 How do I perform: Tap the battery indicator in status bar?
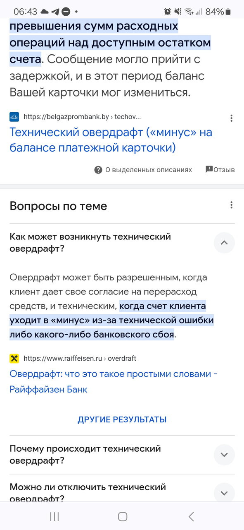[x=228, y=12]
